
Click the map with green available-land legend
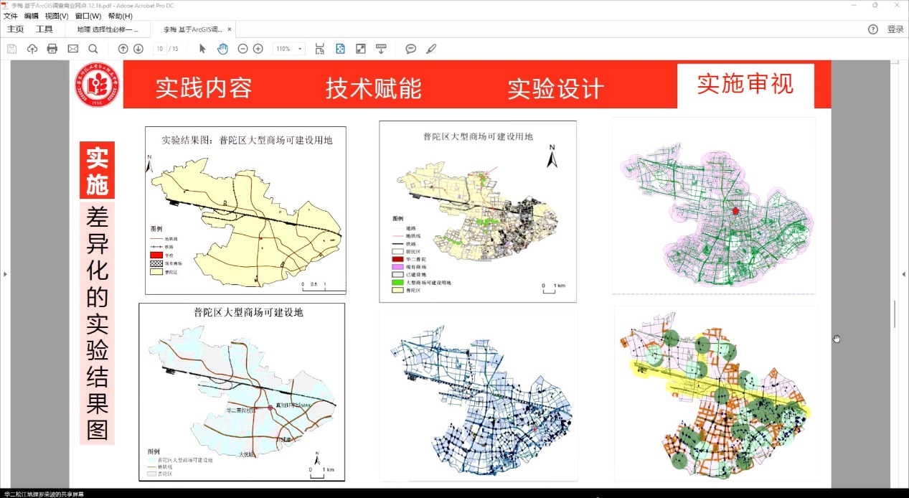click(478, 212)
